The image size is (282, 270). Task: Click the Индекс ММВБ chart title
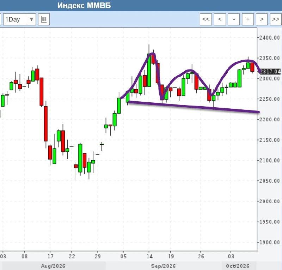(84, 6)
